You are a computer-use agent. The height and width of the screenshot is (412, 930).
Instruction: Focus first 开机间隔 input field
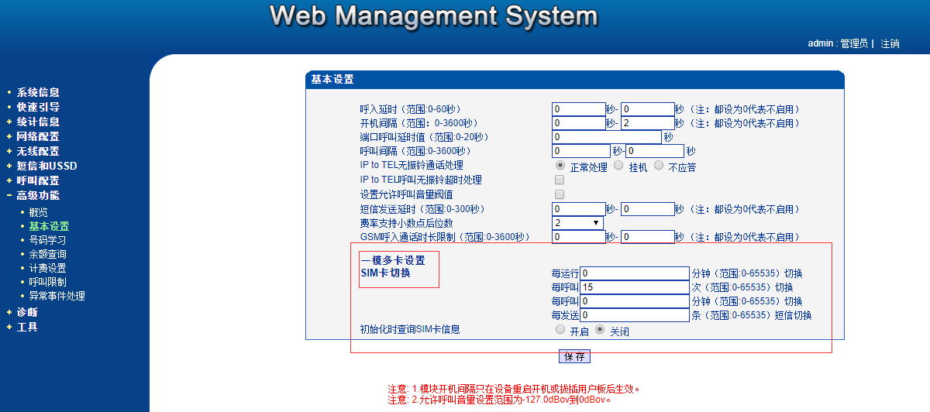tap(579, 123)
